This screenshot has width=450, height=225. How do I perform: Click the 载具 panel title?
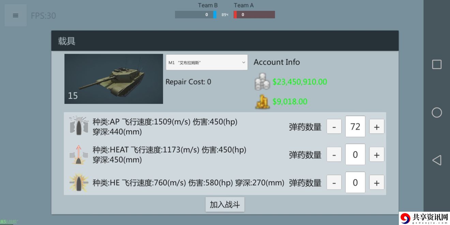tap(66, 41)
